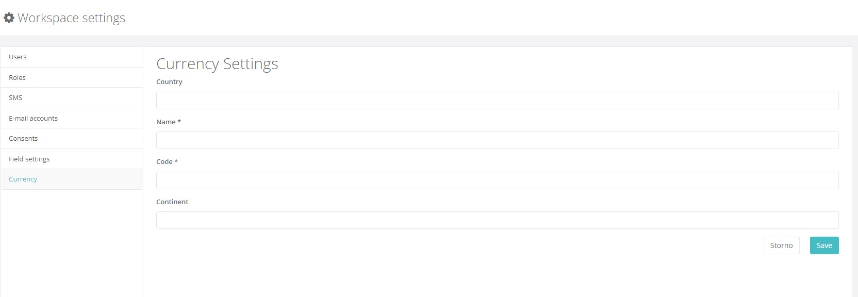This screenshot has height=297, width=858.
Task: Click the Currency Settings heading
Action: tap(217, 64)
